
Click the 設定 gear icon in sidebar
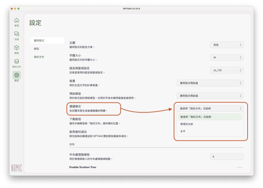pos(16,76)
